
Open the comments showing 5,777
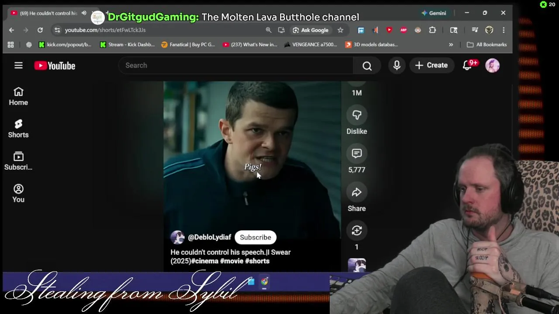coord(357,154)
